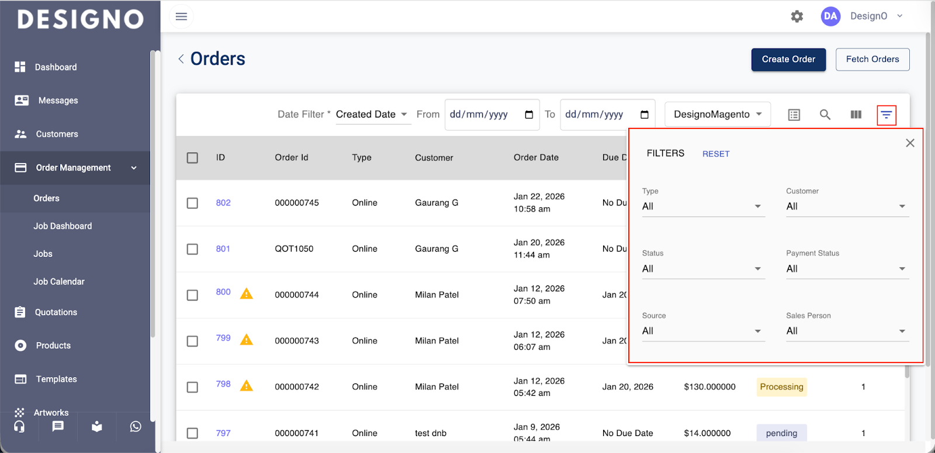The image size is (935, 453).
Task: Click the export list icon beside search
Action: [x=794, y=114]
